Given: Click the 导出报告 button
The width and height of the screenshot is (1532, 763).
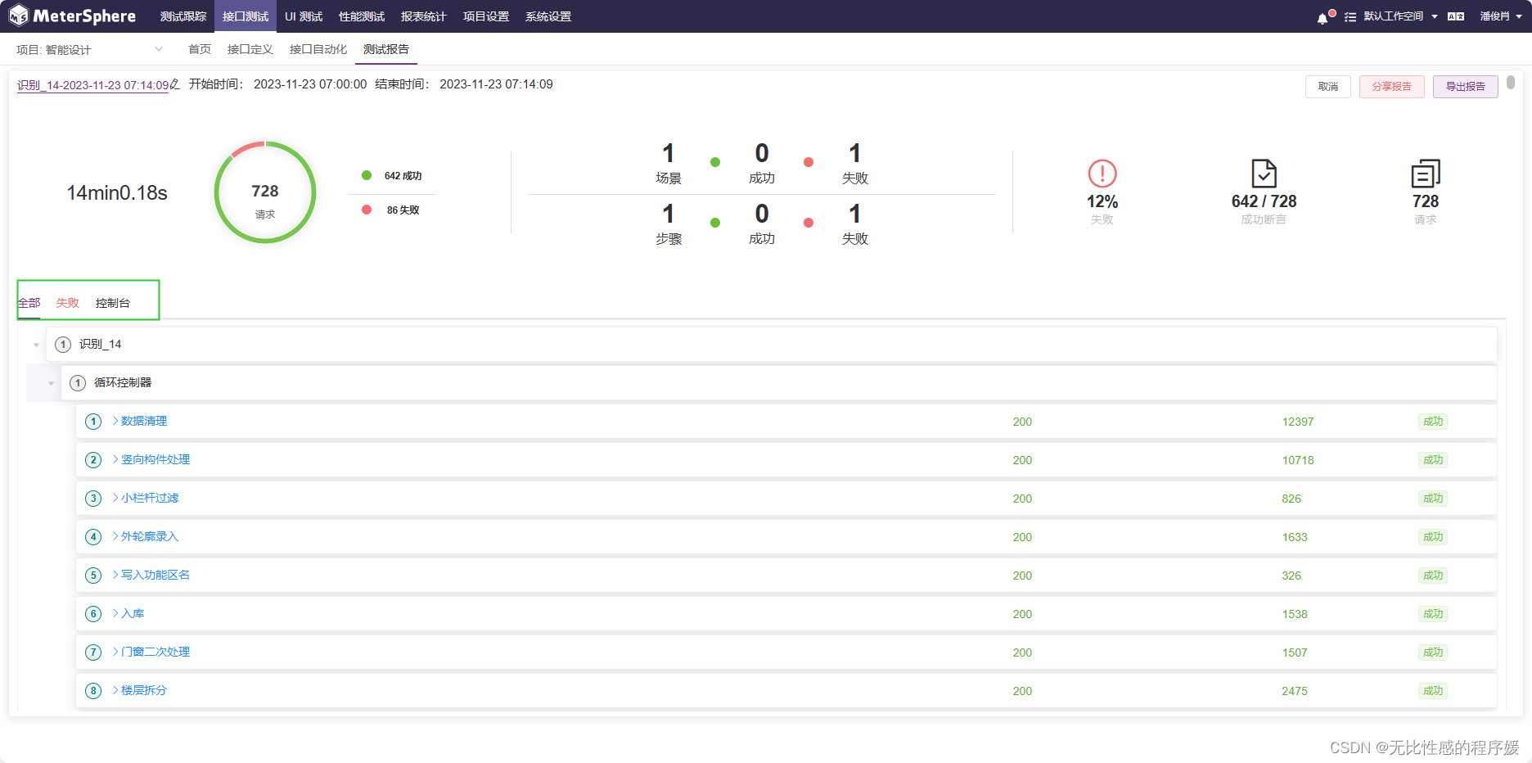Looking at the screenshot, I should coord(1466,87).
